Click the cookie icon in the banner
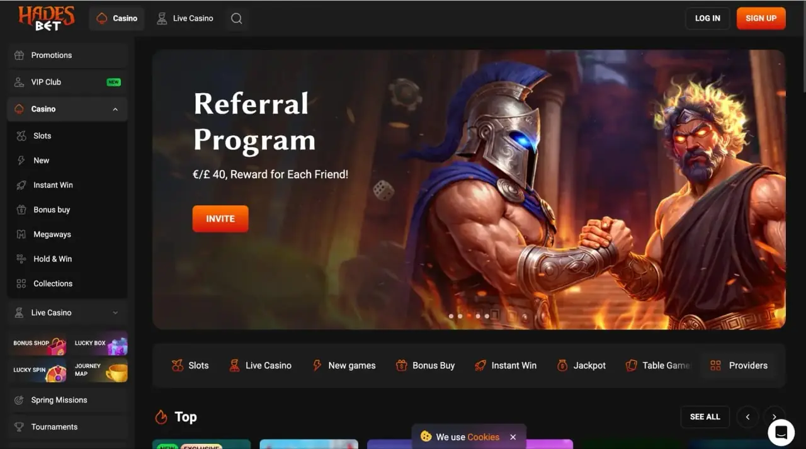The width and height of the screenshot is (806, 449). click(x=426, y=436)
